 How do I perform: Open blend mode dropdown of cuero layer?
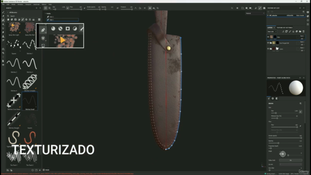(x=302, y=48)
